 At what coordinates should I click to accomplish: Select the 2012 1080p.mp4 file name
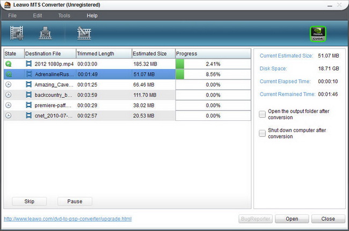(54, 64)
